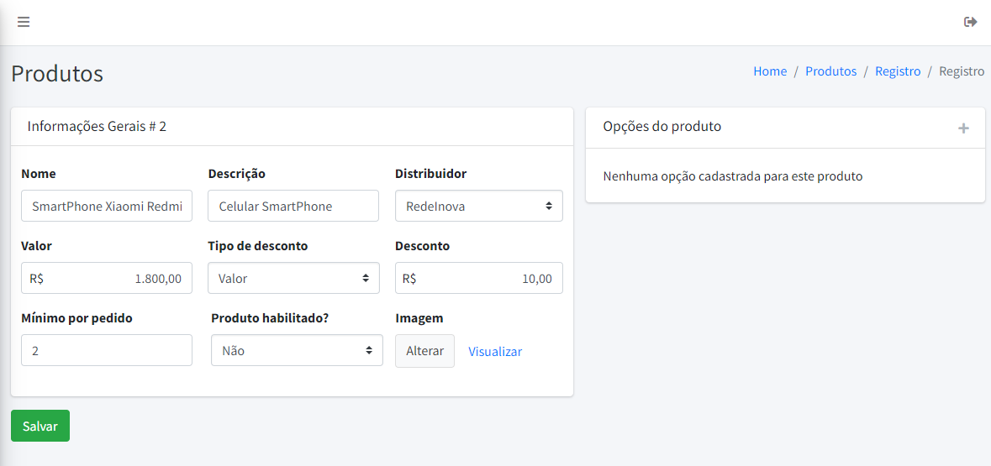The width and height of the screenshot is (991, 466).
Task: Focus the Nome input field
Action: click(x=106, y=206)
